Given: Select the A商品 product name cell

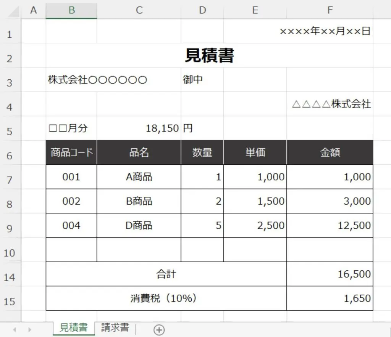Looking at the screenshot, I should pyautogui.click(x=139, y=177).
